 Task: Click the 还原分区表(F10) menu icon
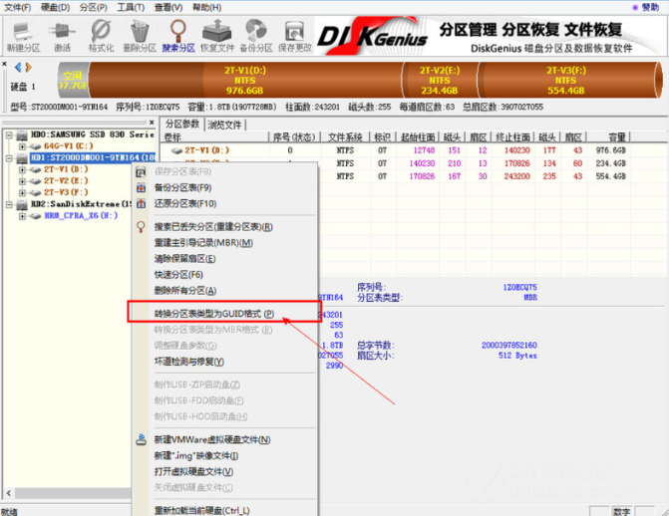142,204
